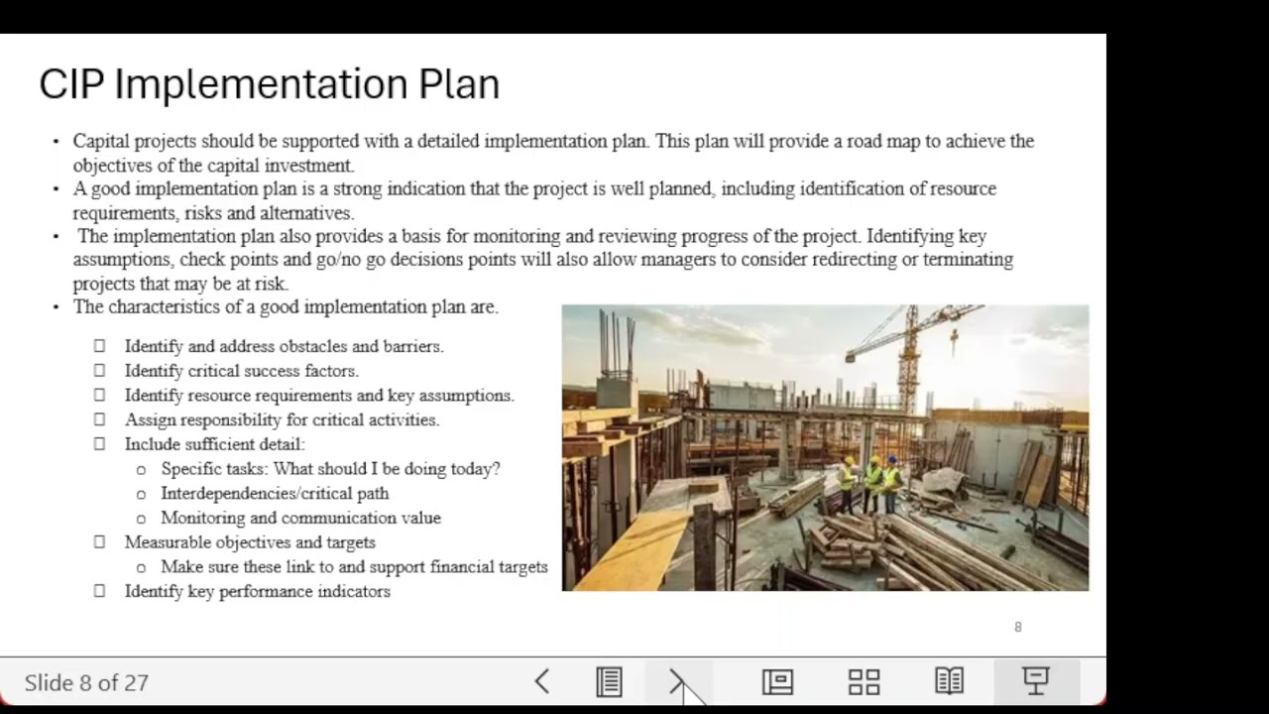
Task: Advance to the next slide arrow
Action: pos(676,681)
